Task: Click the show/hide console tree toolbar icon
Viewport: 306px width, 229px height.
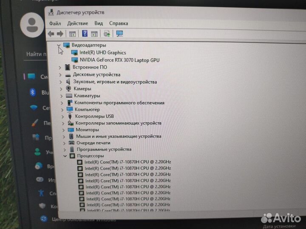Action: [x=72, y=34]
